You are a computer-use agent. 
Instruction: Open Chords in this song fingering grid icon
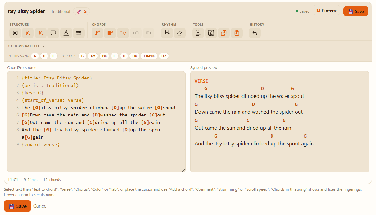pos(110,33)
